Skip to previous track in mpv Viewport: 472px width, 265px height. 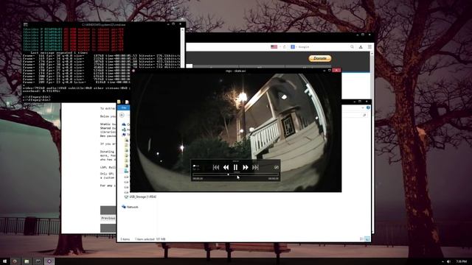click(x=216, y=167)
